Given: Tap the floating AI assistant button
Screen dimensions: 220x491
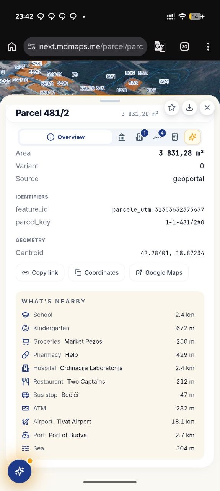Looking at the screenshot, I should (20, 471).
